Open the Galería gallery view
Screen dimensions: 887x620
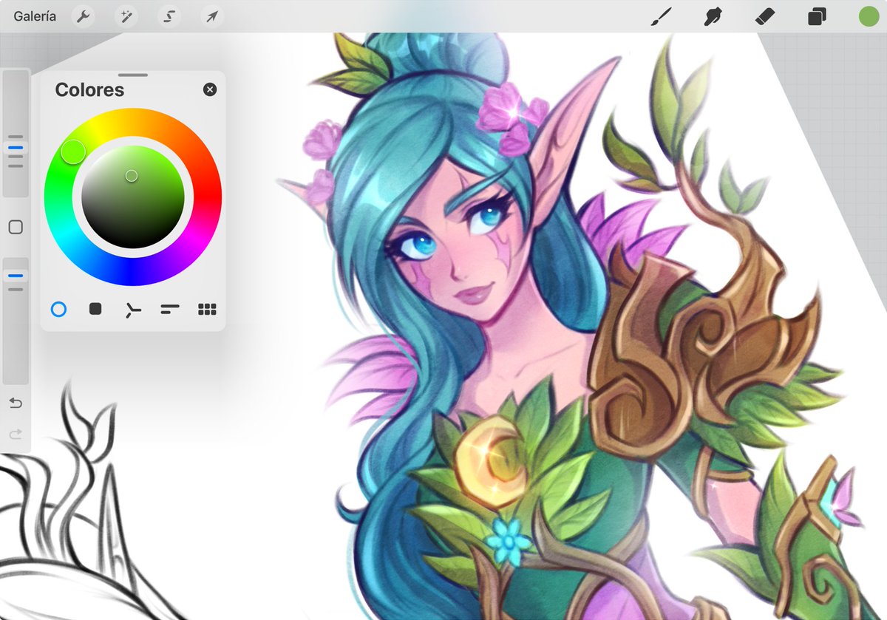(35, 16)
